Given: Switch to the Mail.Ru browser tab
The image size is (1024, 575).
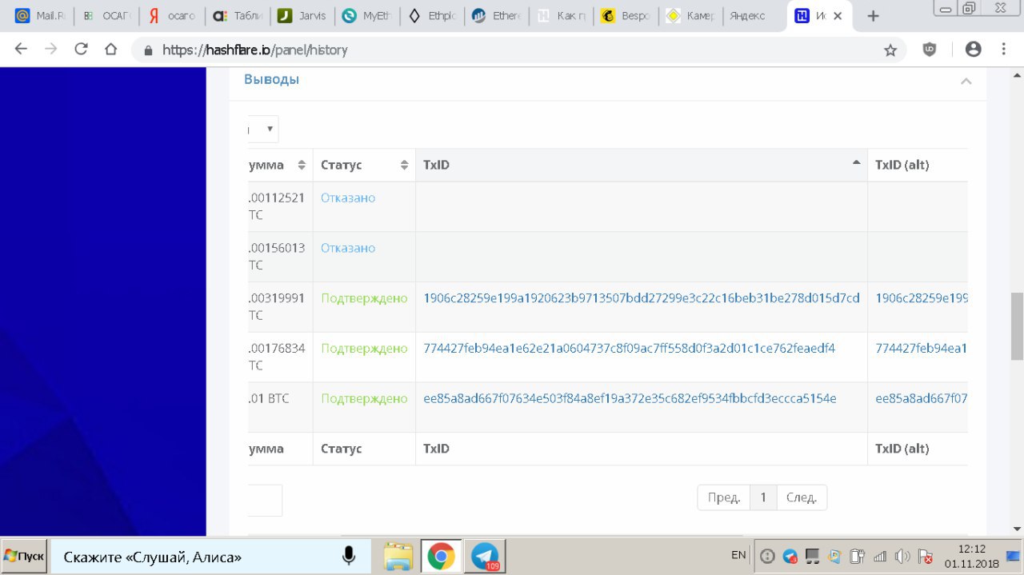Looking at the screenshot, I should (41, 16).
